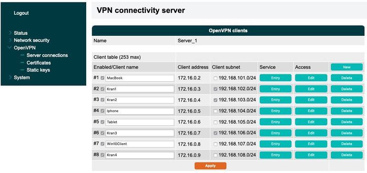Delete the Tablet client
This screenshot has height=173, width=367.
click(347, 122)
